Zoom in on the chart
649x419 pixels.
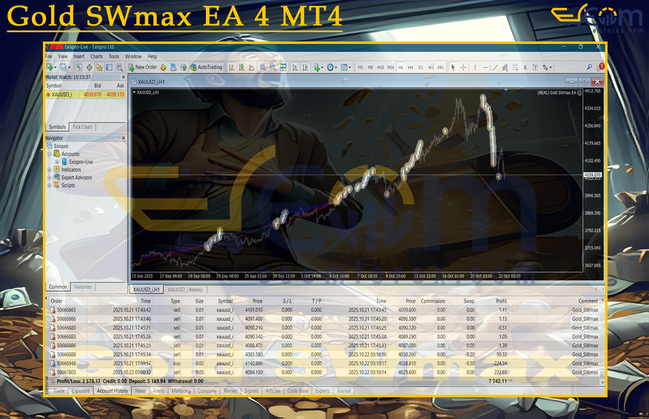(x=263, y=68)
